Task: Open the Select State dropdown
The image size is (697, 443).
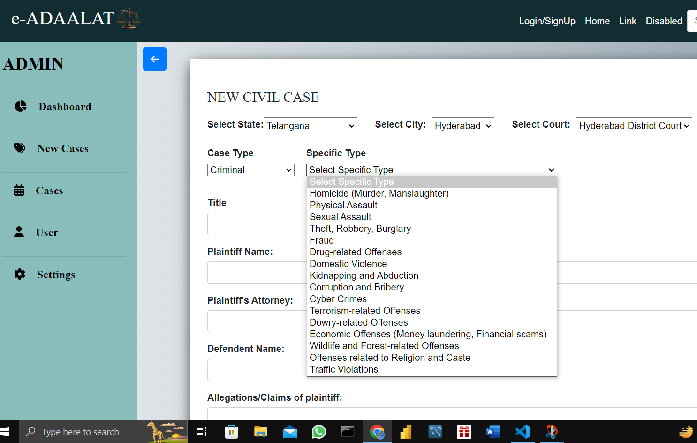Action: (x=311, y=126)
